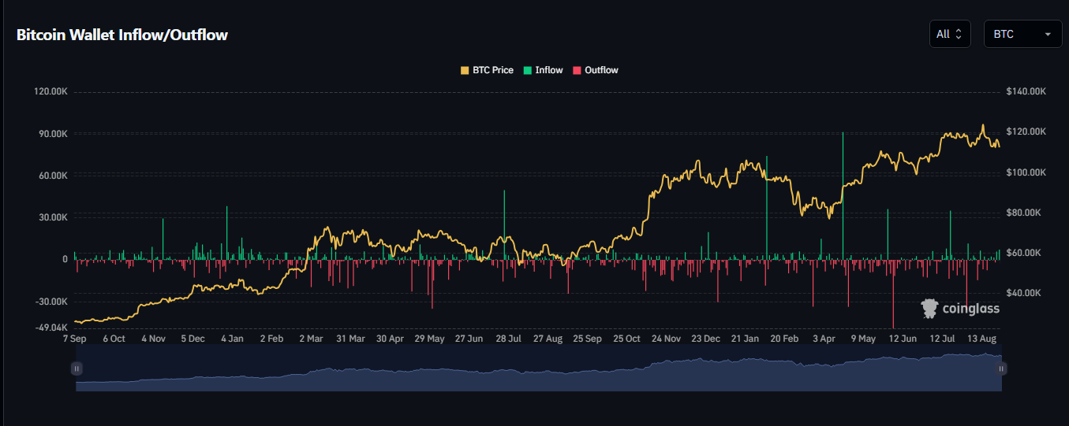The width and height of the screenshot is (1069, 426).
Task: Click the -30.00K left axis label
Action: 52,302
